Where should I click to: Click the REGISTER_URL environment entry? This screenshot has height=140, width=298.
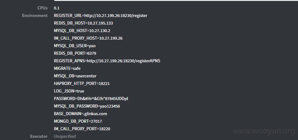[x=100, y=15]
